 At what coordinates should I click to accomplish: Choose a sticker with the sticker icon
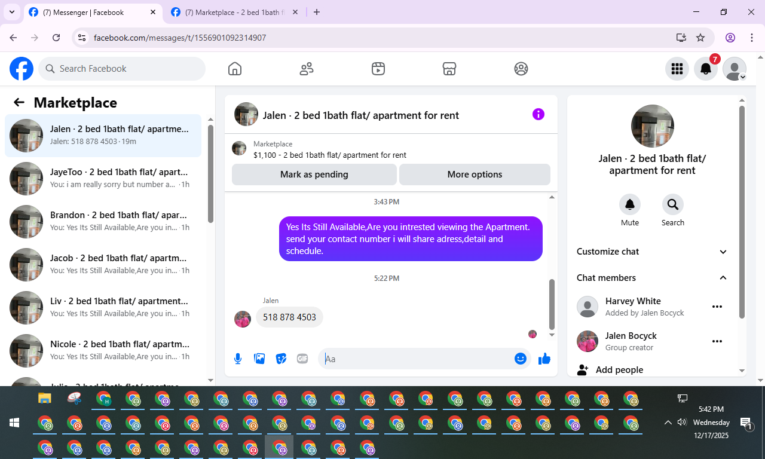click(281, 359)
